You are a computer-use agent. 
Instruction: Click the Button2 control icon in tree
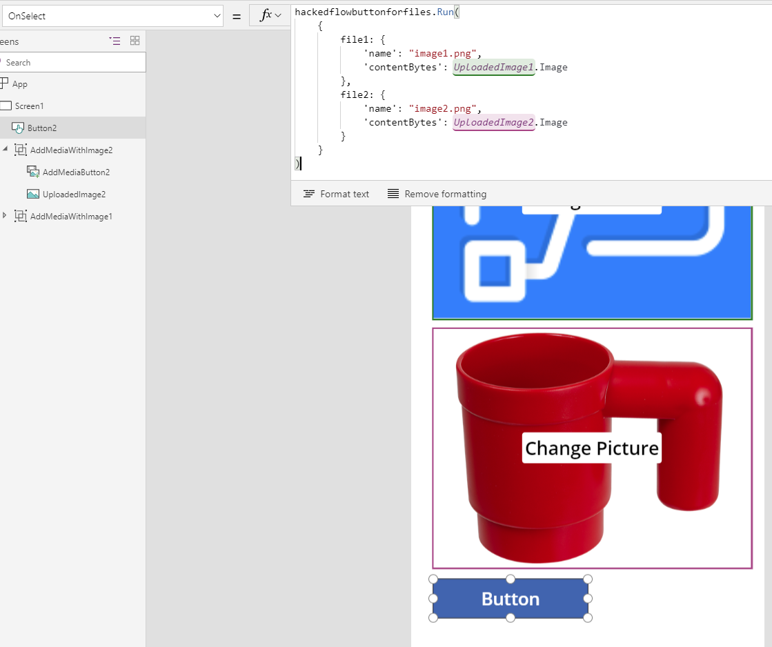[x=18, y=128]
